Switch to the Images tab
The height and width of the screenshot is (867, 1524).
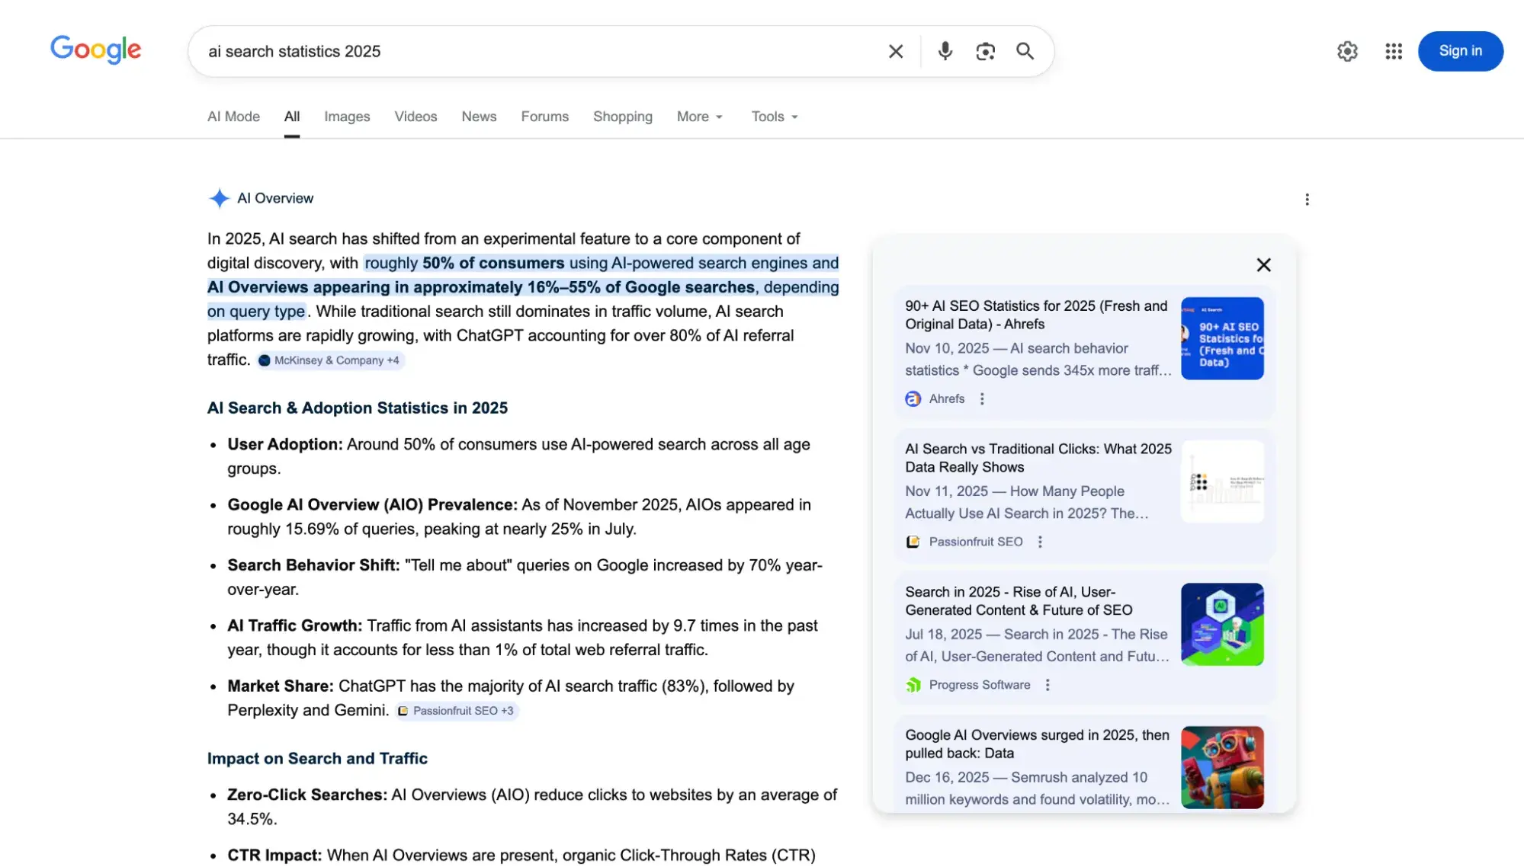pyautogui.click(x=347, y=117)
